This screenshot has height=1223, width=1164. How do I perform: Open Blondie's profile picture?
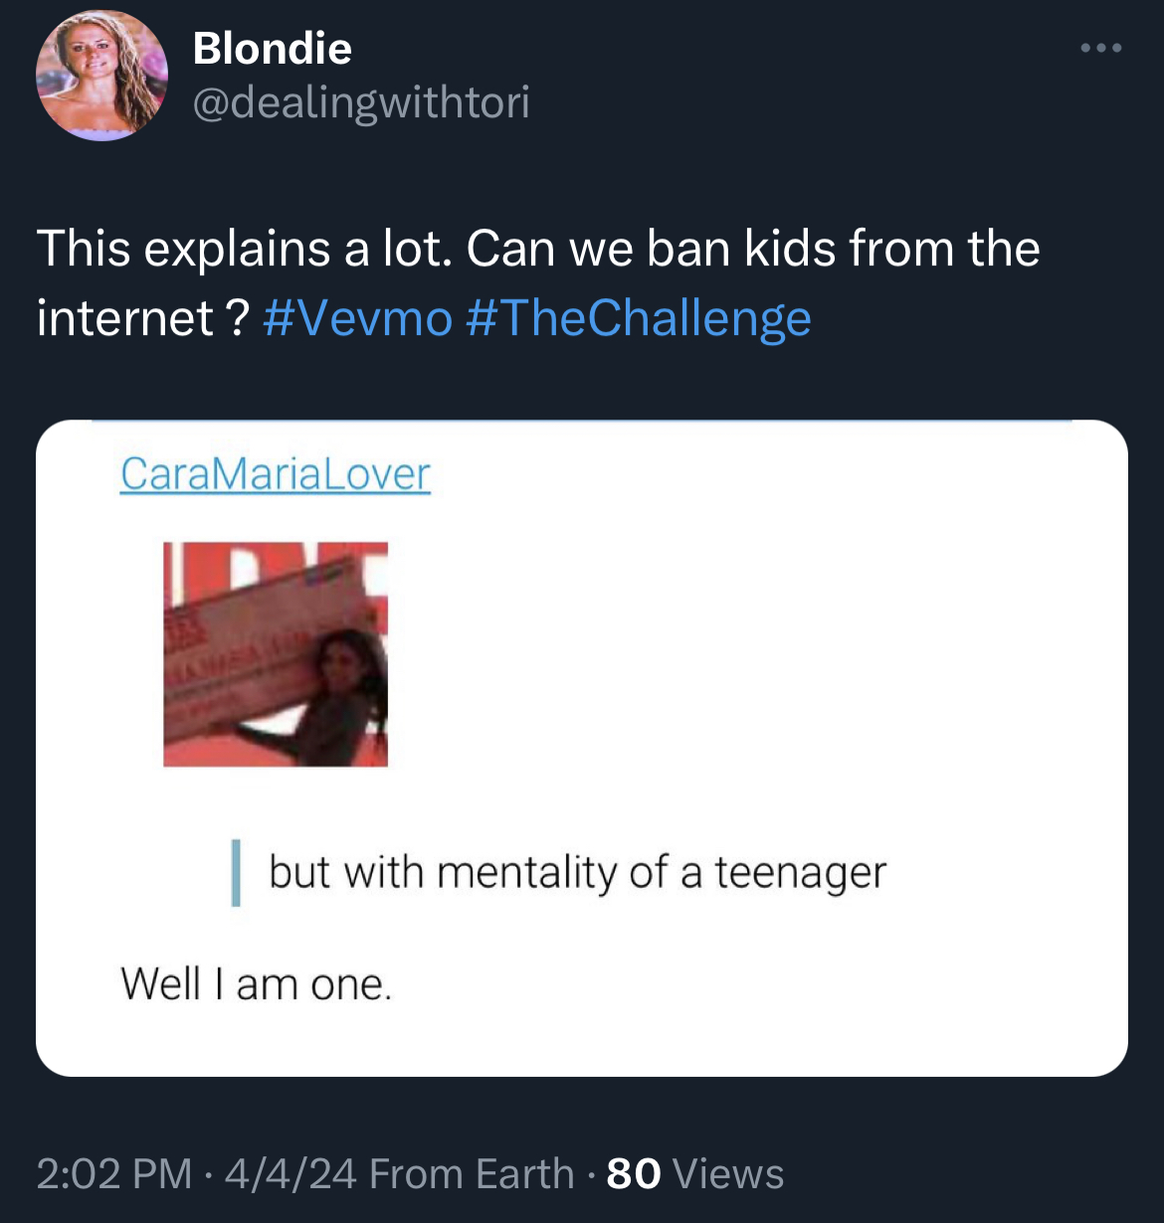click(101, 76)
